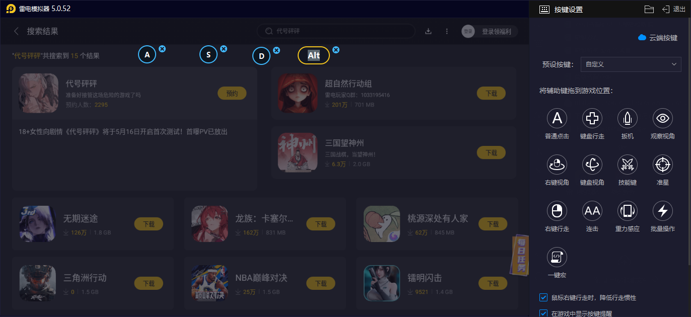The image size is (691, 317).
Task: Select the 键盘行走 D-pad icon
Action: pos(592,118)
